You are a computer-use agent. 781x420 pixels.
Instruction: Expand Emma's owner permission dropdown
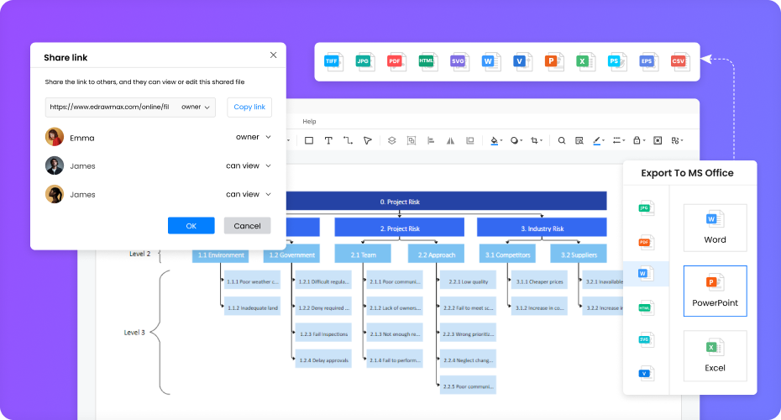coord(254,137)
